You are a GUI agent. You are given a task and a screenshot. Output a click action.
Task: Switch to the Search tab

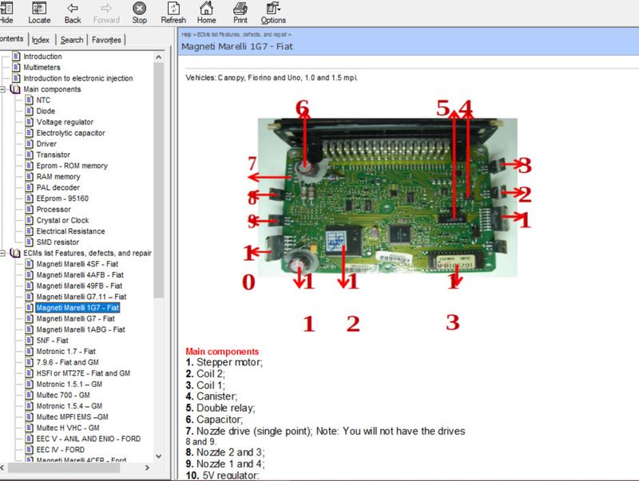tap(71, 40)
